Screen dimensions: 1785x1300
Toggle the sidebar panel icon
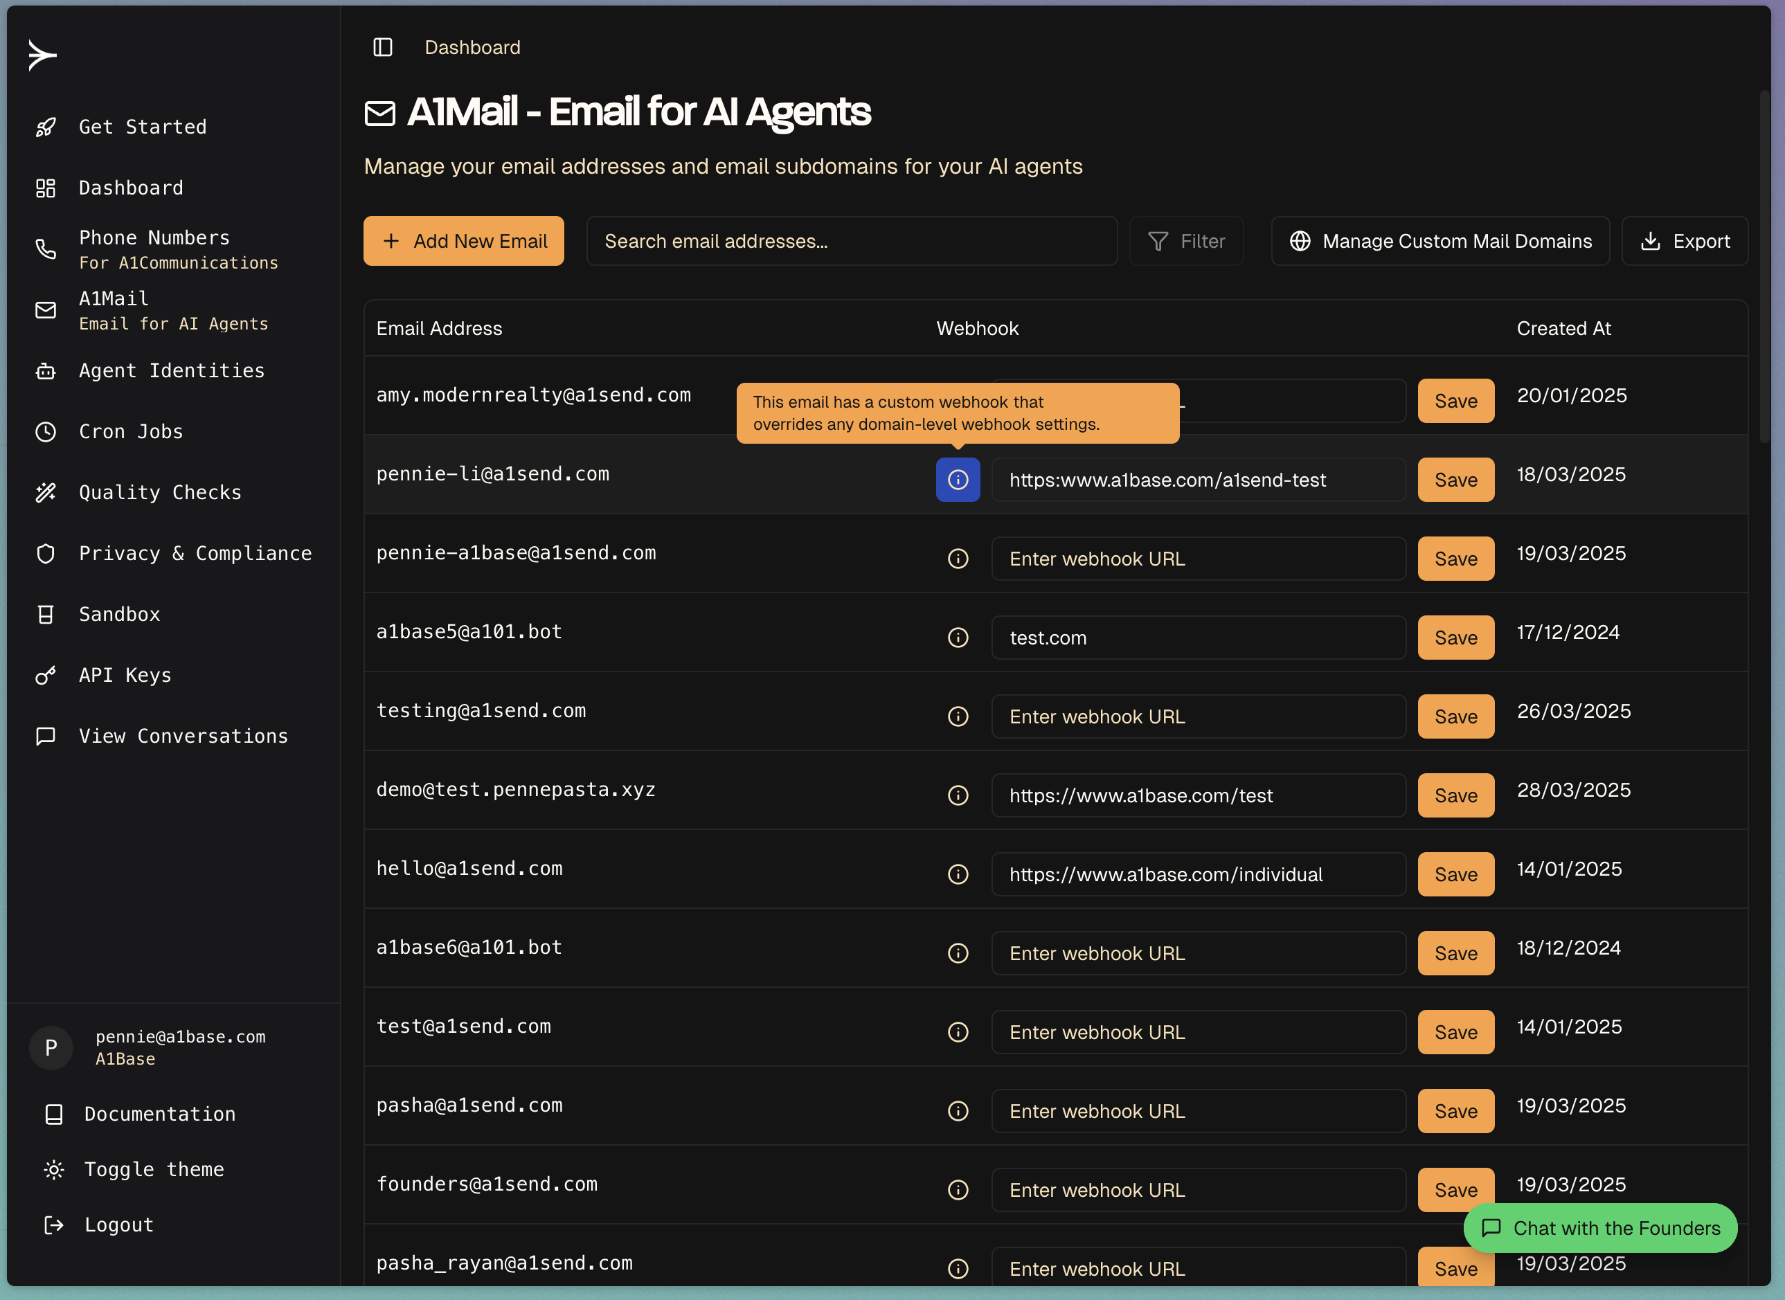382,47
